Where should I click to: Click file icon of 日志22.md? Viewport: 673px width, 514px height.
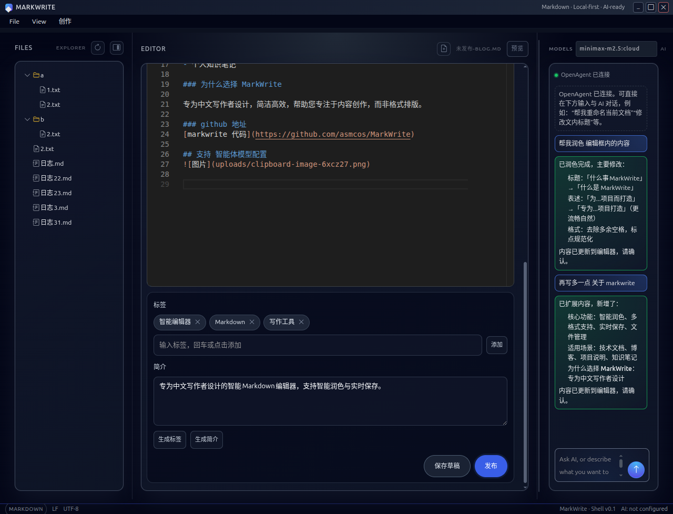coord(36,178)
